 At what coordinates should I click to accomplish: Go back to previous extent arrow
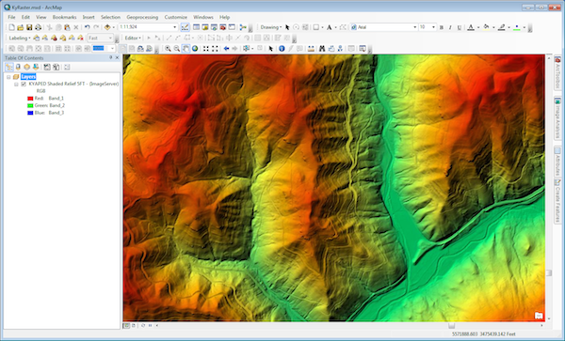[x=226, y=49]
